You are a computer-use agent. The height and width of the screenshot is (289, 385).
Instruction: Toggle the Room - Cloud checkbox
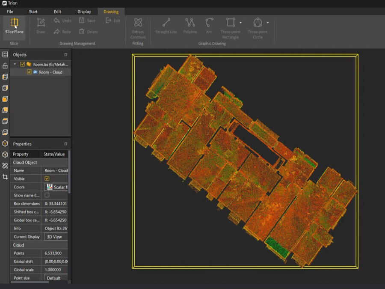point(29,72)
